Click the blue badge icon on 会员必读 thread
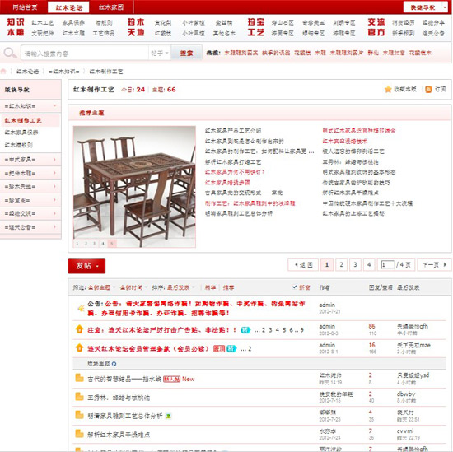 [231, 348]
